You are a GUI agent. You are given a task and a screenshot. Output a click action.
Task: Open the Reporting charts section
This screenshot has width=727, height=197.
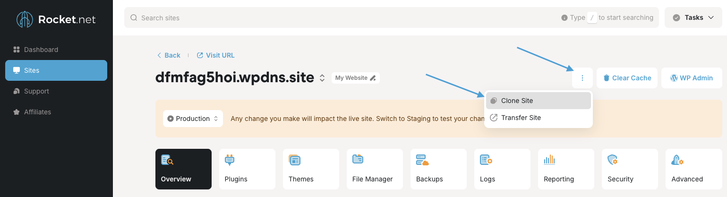click(565, 169)
